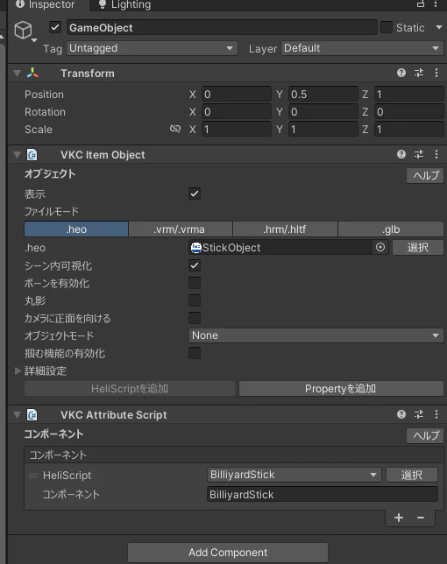Click scale constrain proportions link icon
This screenshot has height=564, width=447.
175,129
